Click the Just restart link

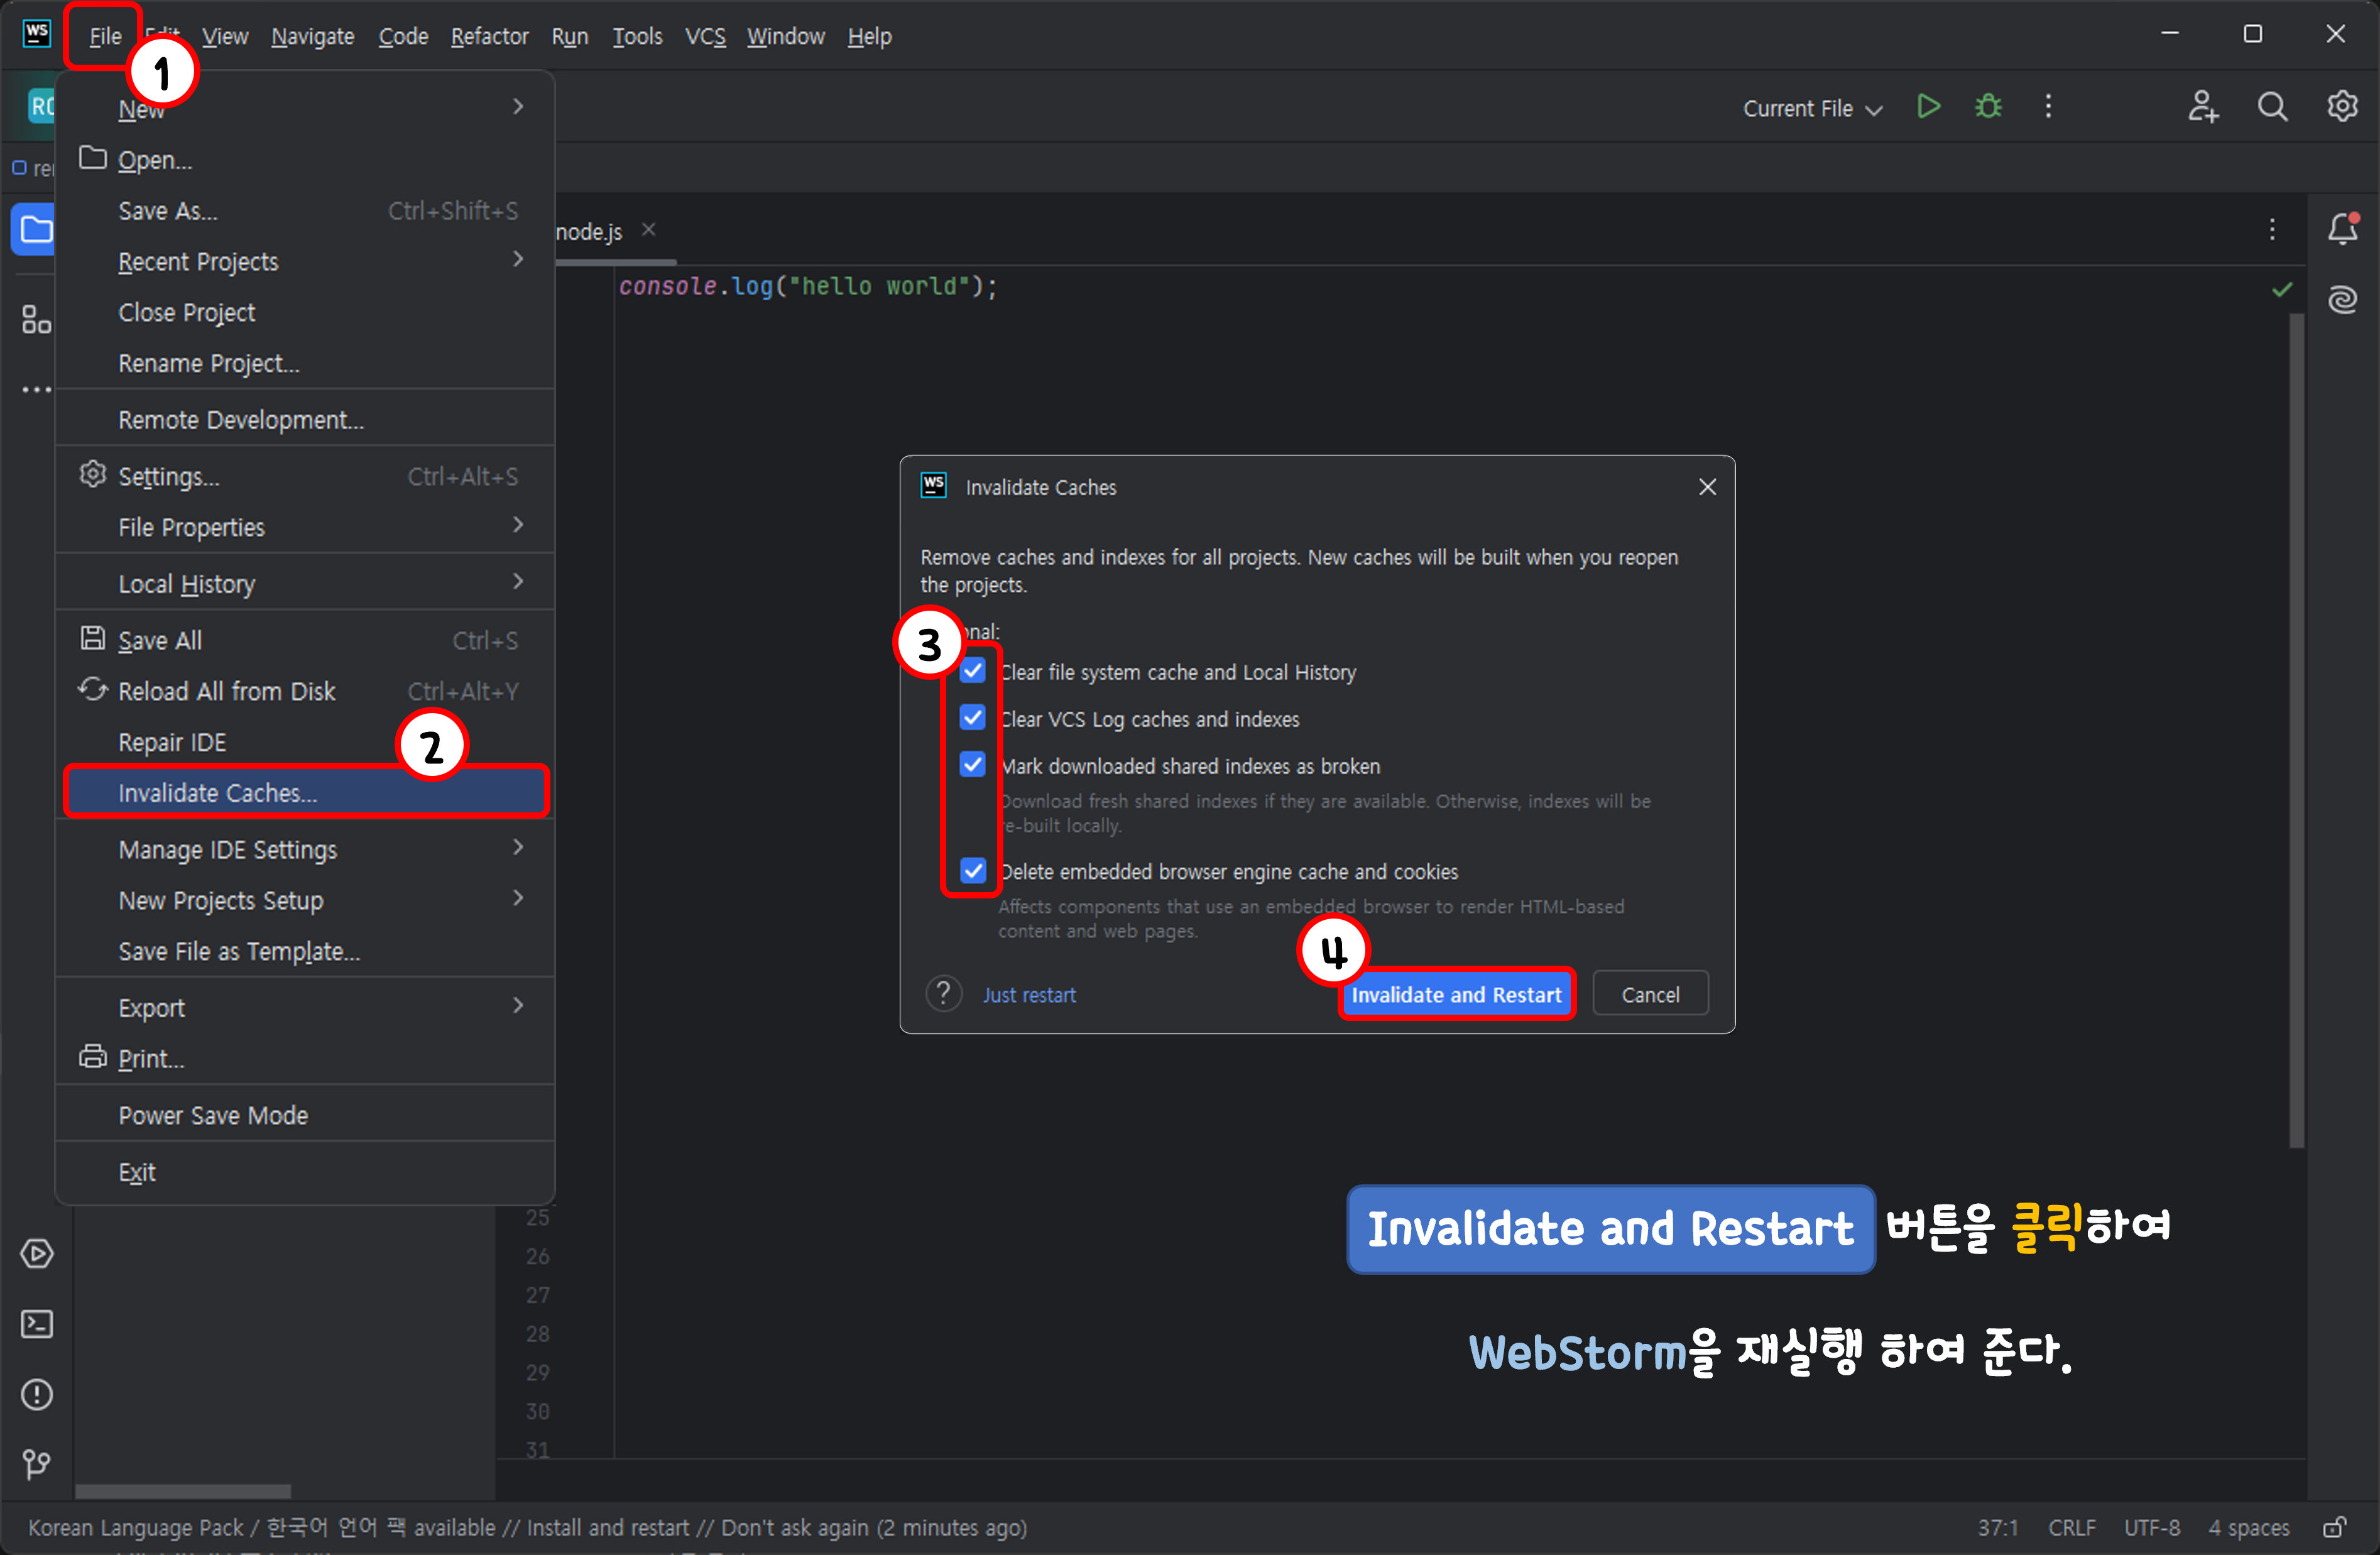click(x=1028, y=995)
